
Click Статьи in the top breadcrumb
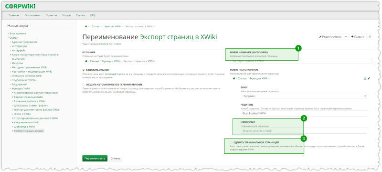(x=95, y=26)
